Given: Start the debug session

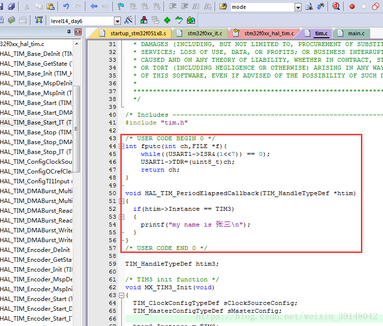Looking at the screenshot, I should [x=336, y=6].
